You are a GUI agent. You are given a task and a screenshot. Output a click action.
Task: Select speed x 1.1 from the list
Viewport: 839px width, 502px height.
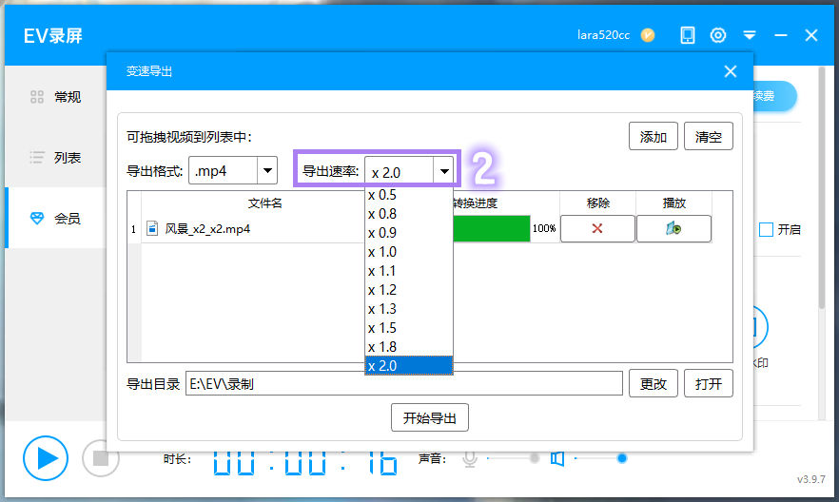(409, 271)
